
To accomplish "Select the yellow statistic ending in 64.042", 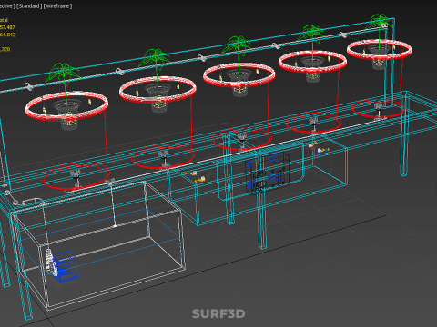I will [x=7, y=35].
